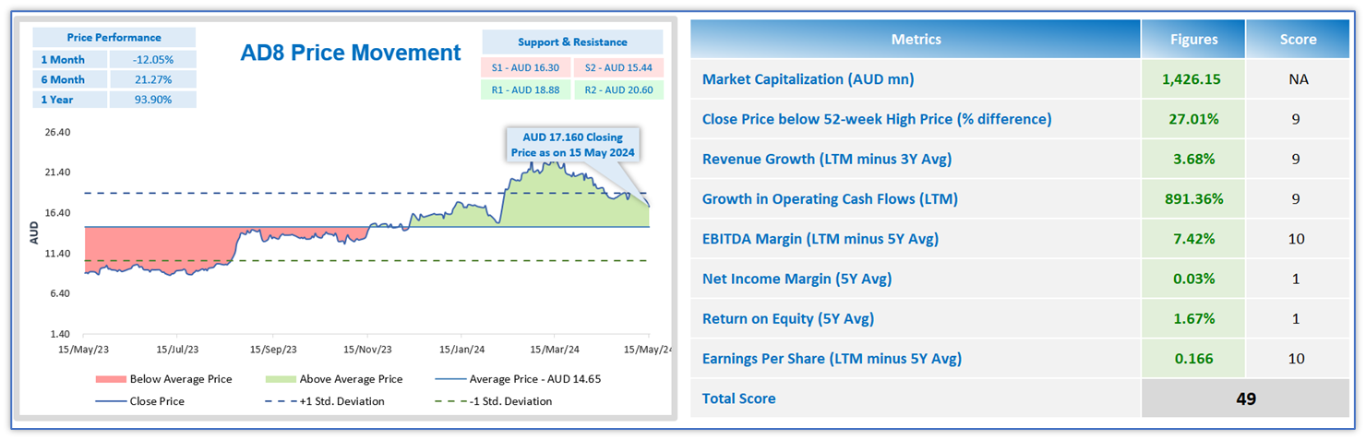Image resolution: width=1366 pixels, height=440 pixels.
Task: Select the 27.01% figure cell
Action: coord(1192,119)
